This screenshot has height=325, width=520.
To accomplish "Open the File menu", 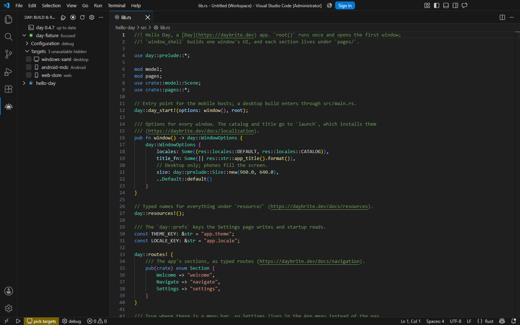I will pyautogui.click(x=19, y=5).
